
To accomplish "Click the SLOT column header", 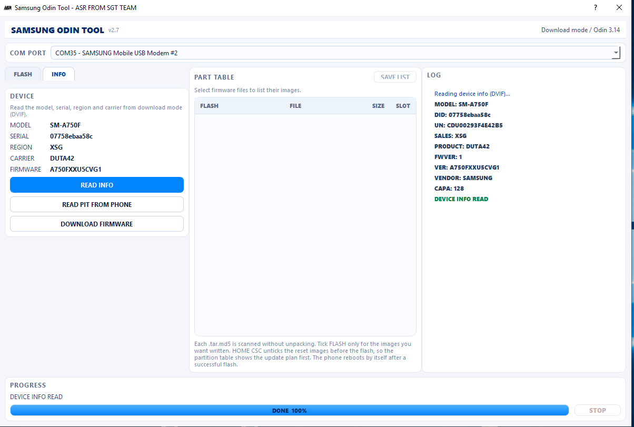I will click(x=403, y=106).
